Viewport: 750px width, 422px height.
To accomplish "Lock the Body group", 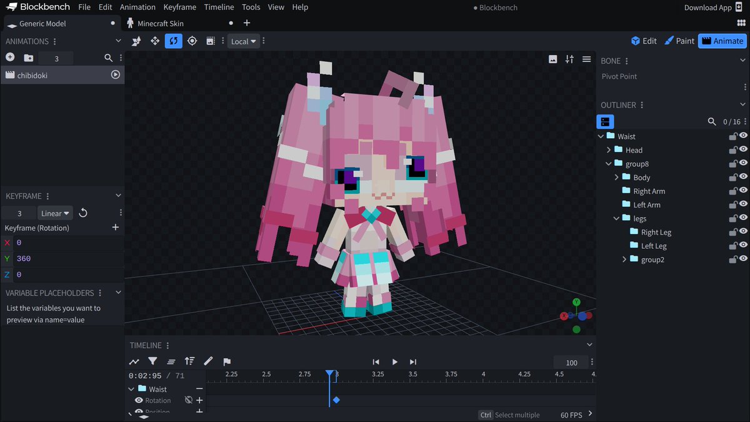I will tap(733, 177).
